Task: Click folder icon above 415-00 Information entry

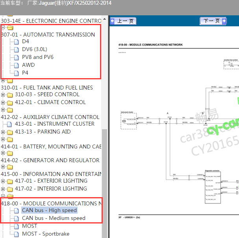Action: click(10, 167)
